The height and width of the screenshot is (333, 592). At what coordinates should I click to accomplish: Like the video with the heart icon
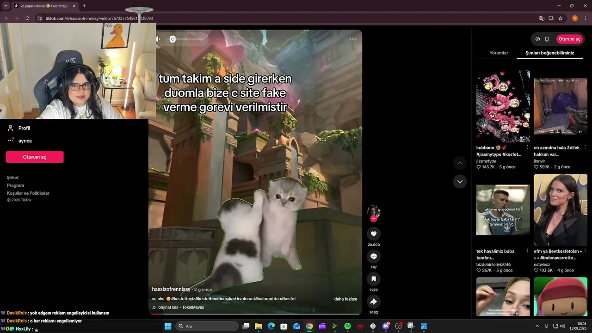pyautogui.click(x=374, y=234)
